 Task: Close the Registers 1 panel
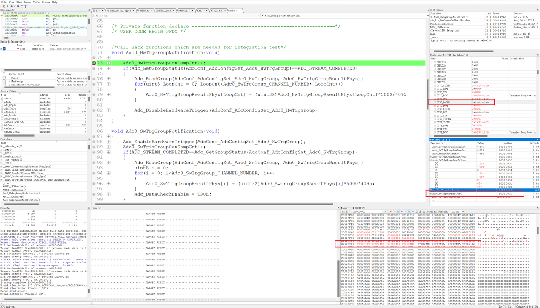538,55
